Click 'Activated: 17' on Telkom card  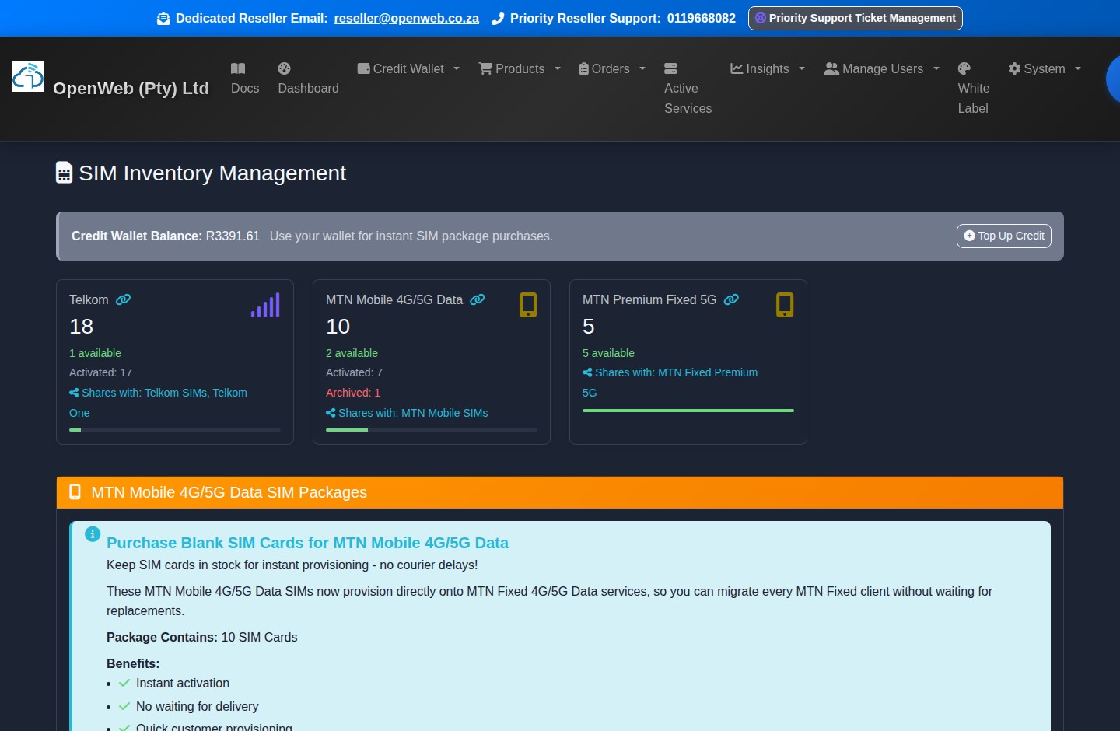pyautogui.click(x=100, y=372)
